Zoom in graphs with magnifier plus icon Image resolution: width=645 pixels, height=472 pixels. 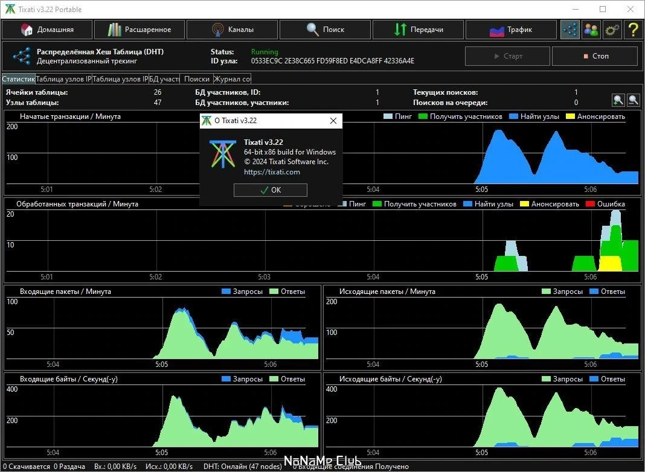pyautogui.click(x=618, y=100)
